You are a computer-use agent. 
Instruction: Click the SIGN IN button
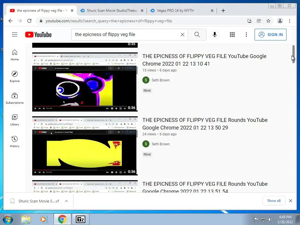[270, 35]
